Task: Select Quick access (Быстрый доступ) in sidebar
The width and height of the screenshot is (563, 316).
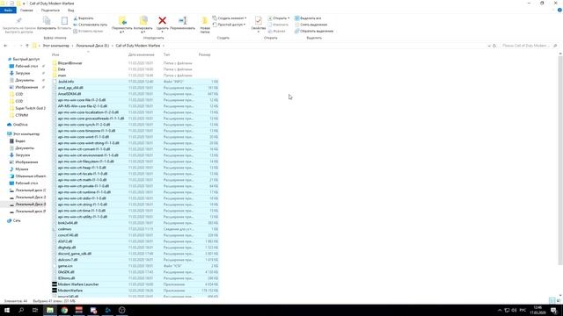Action: pyautogui.click(x=26, y=59)
